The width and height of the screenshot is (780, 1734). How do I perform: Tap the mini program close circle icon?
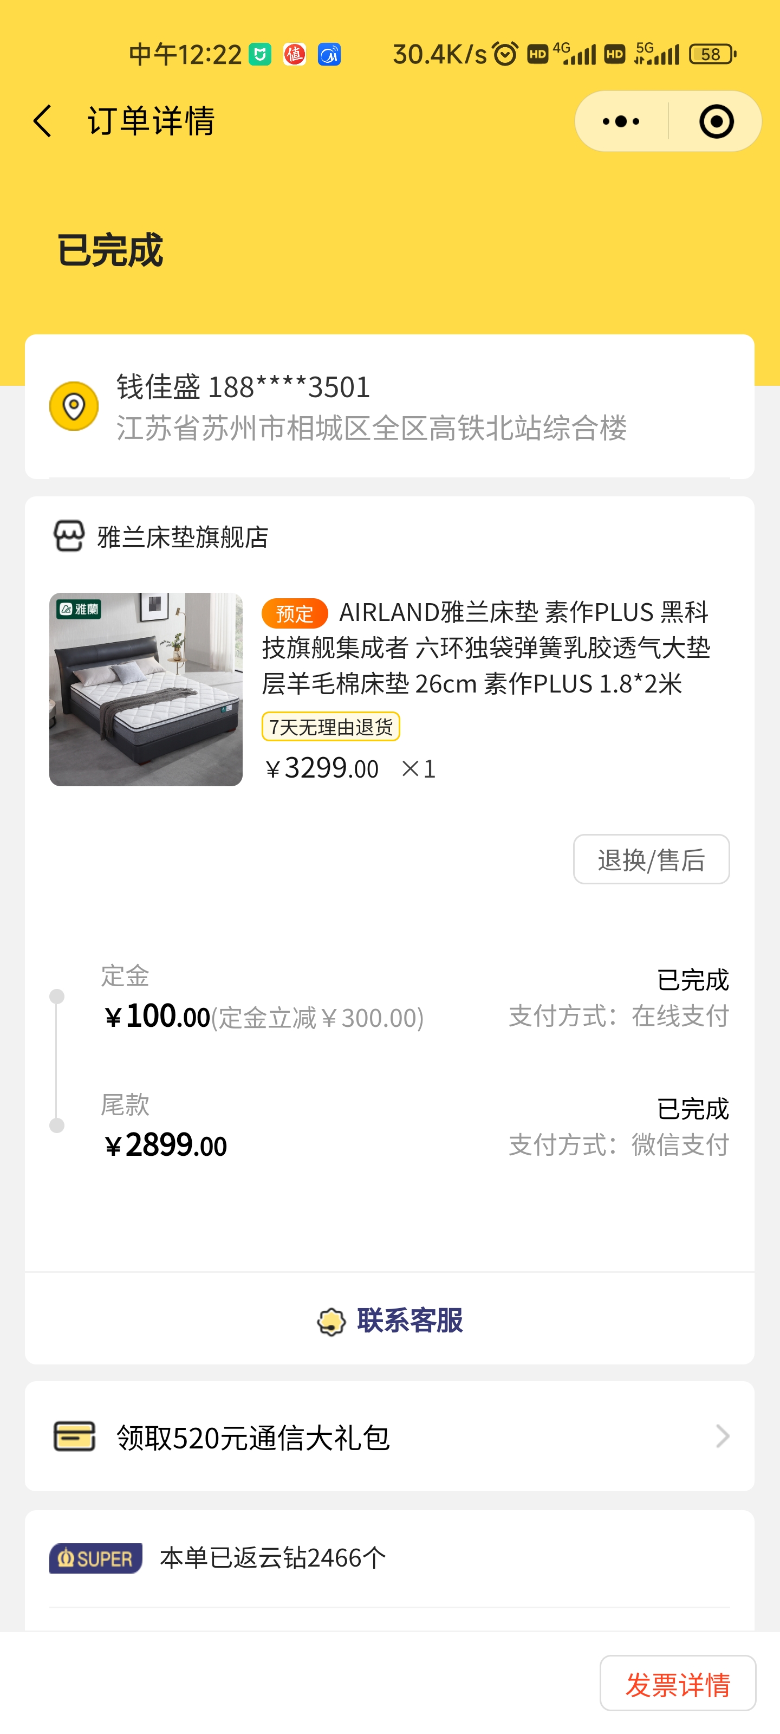pyautogui.click(x=716, y=122)
